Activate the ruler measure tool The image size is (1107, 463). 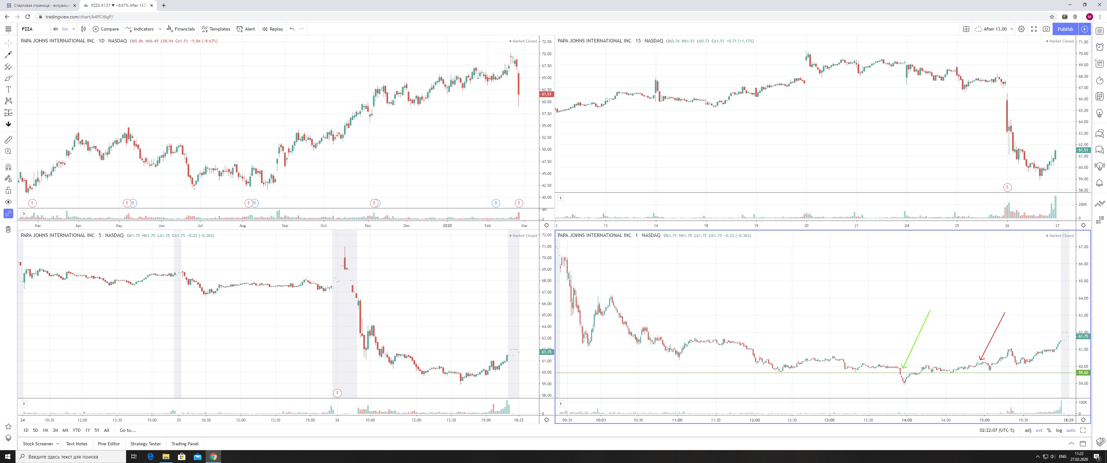(x=8, y=140)
